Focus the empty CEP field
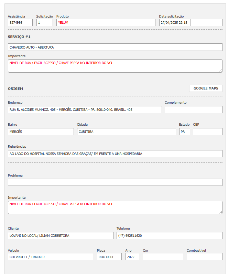The width and height of the screenshot is (228, 274). pos(207,132)
